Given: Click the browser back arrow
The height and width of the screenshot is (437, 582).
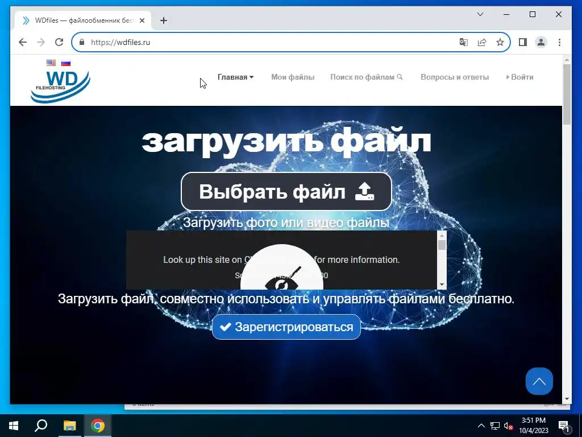Looking at the screenshot, I should [23, 42].
